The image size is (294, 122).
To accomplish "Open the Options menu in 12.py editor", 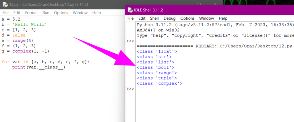I will [x=61, y=13].
